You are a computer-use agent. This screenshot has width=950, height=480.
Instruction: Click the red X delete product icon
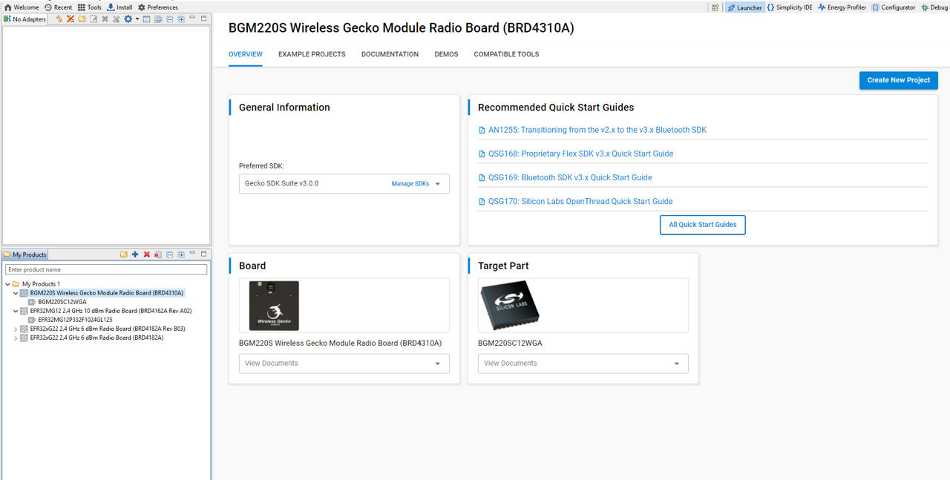146,254
